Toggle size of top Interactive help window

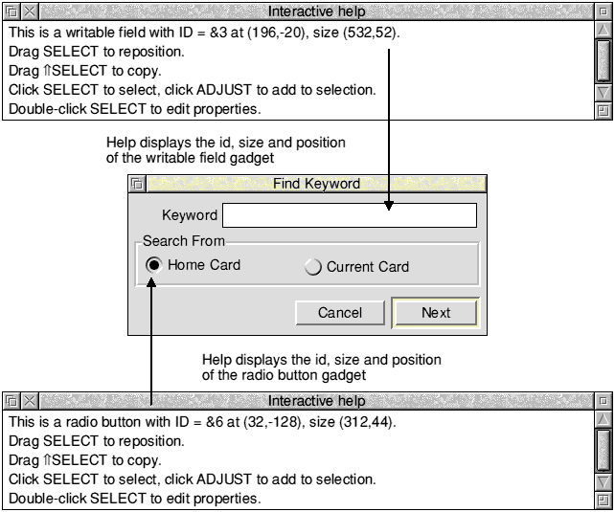604,11
